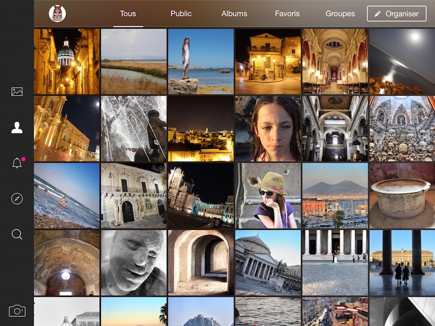Open photo of frescoed vaulted ceiling
Image resolution: width=435 pixels, height=326 pixels.
[67, 263]
